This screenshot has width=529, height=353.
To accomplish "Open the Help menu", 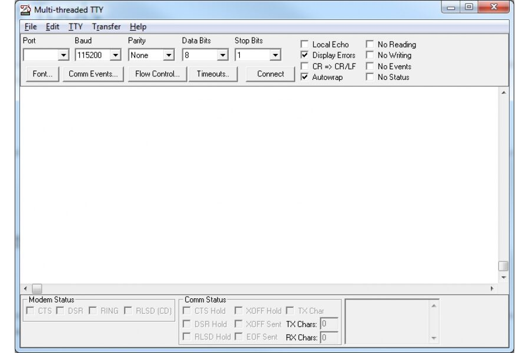I will [x=138, y=26].
